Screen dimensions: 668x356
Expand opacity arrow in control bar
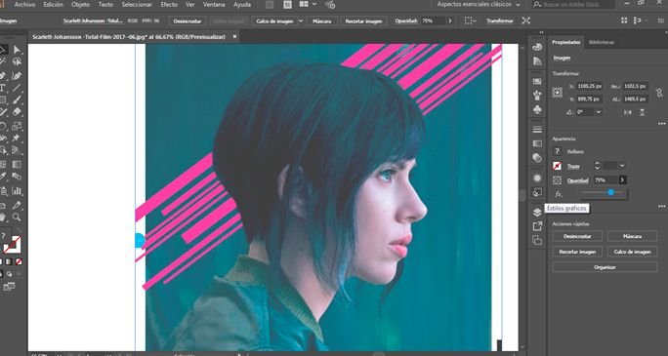[x=450, y=20]
